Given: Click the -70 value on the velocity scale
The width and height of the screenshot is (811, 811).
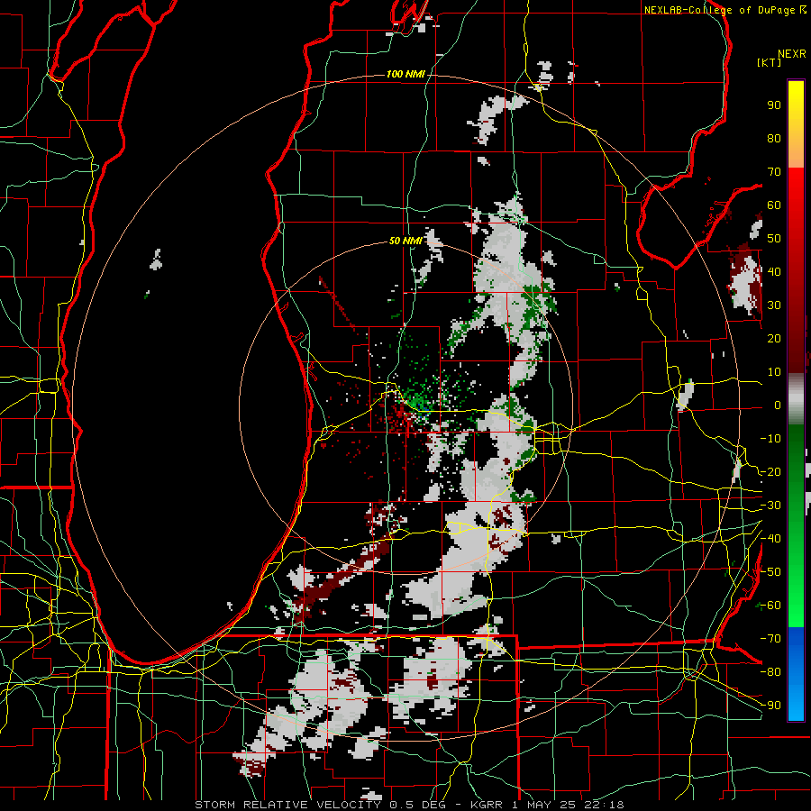Looking at the screenshot, I should click(x=770, y=639).
